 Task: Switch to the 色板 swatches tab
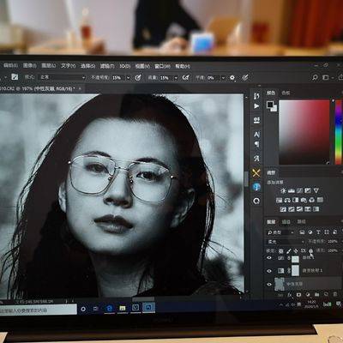tap(286, 93)
